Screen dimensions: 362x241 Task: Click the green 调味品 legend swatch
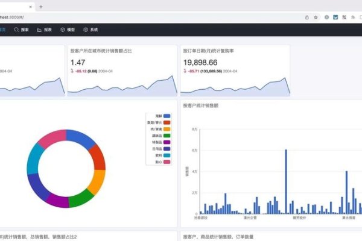point(167,136)
